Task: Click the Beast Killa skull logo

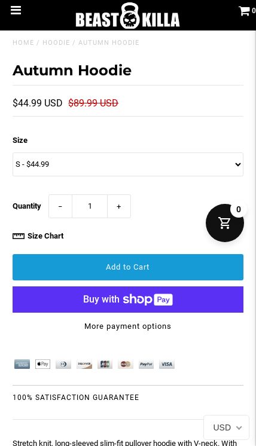Action: click(128, 16)
